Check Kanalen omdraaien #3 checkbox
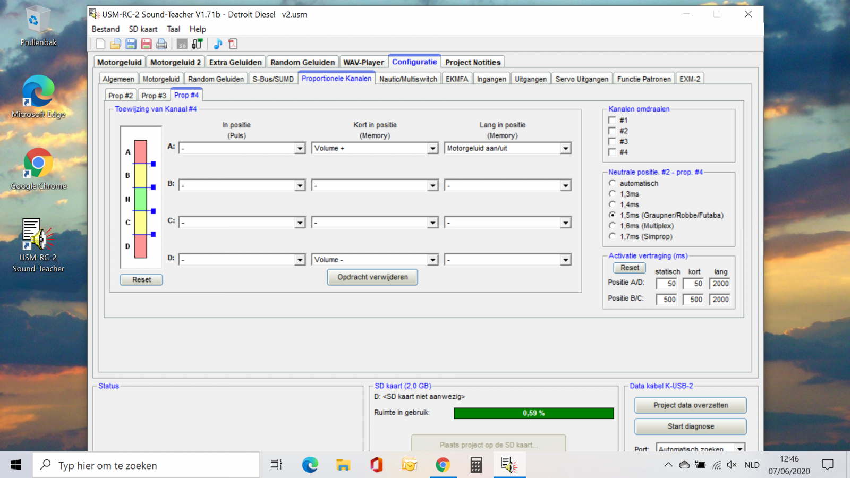 click(x=612, y=142)
